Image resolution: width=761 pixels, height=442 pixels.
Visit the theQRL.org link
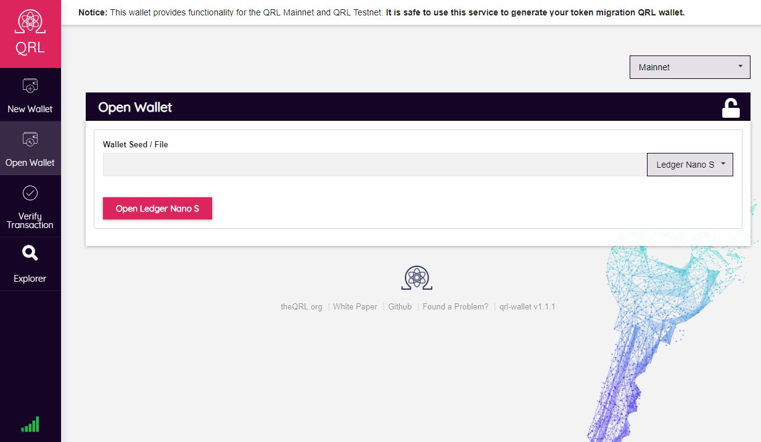[x=302, y=306]
